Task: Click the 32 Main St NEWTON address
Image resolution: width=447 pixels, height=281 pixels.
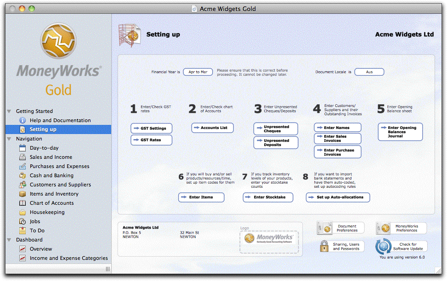Action: (189, 235)
